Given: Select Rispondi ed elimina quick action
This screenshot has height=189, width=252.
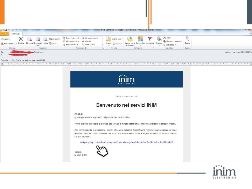Looking at the screenshot, I should click(x=71, y=44).
